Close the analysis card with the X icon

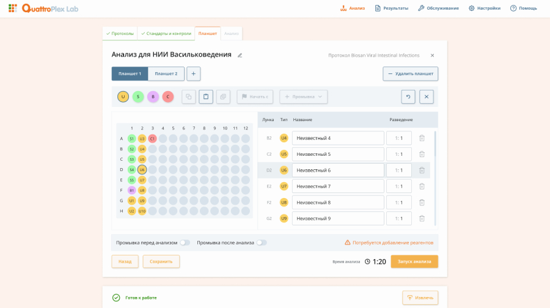432,55
